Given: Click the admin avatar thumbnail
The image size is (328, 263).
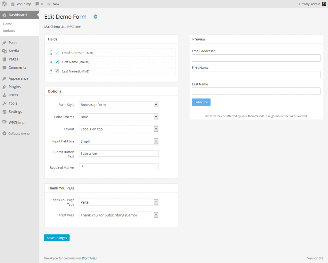Looking at the screenshot, I should (x=324, y=4).
